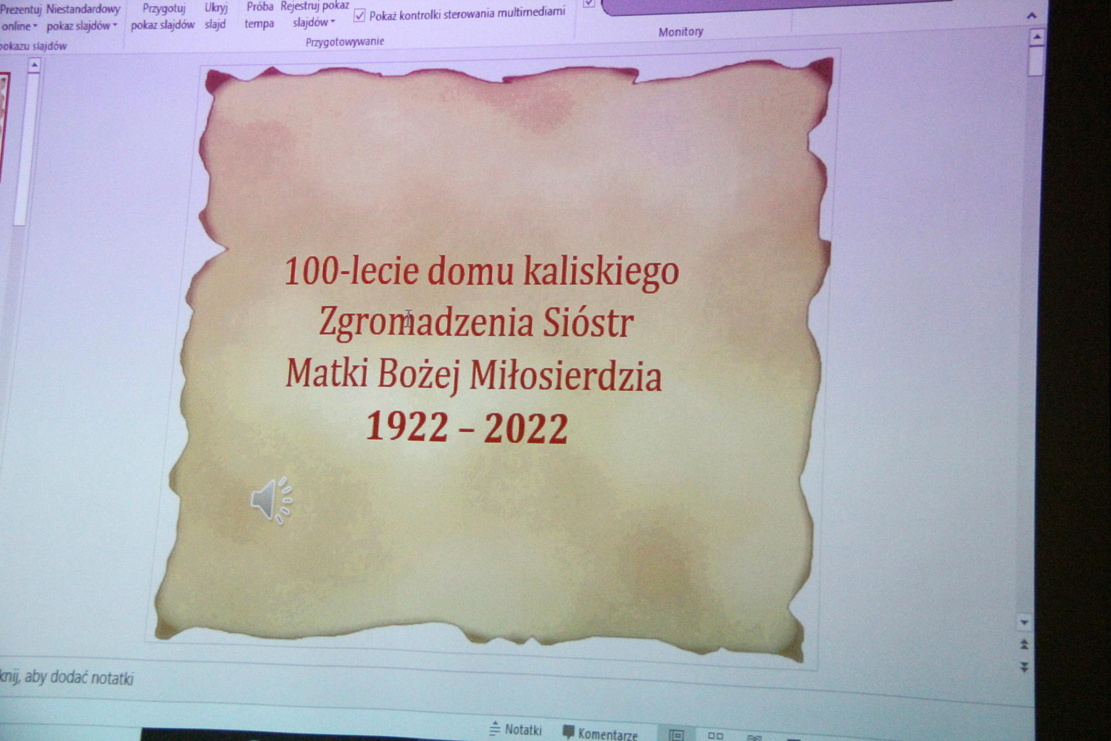
Task: Click 'Zgromadzenia Sióstr' text line
Action: (x=476, y=323)
